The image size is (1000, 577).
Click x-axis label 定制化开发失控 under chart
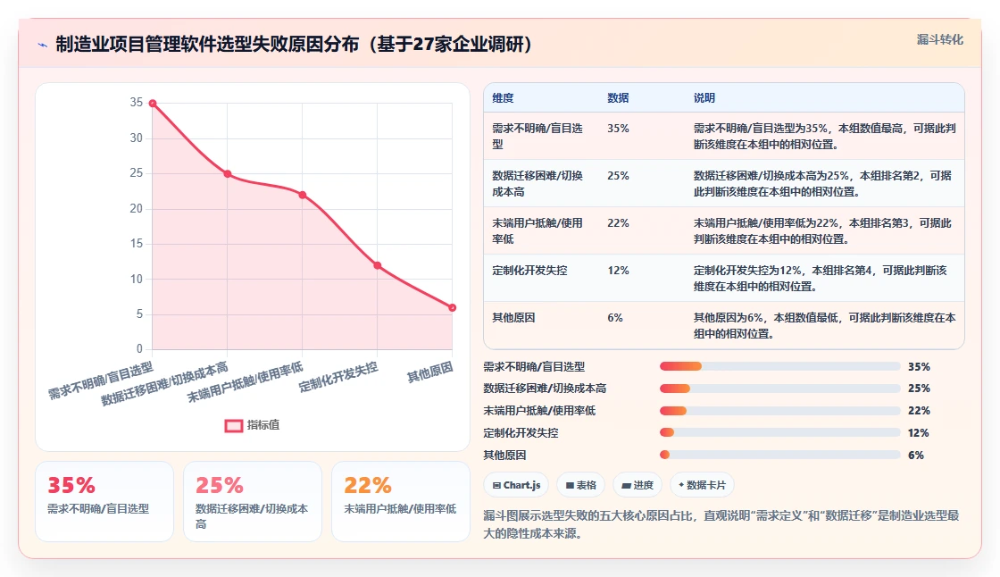(338, 377)
